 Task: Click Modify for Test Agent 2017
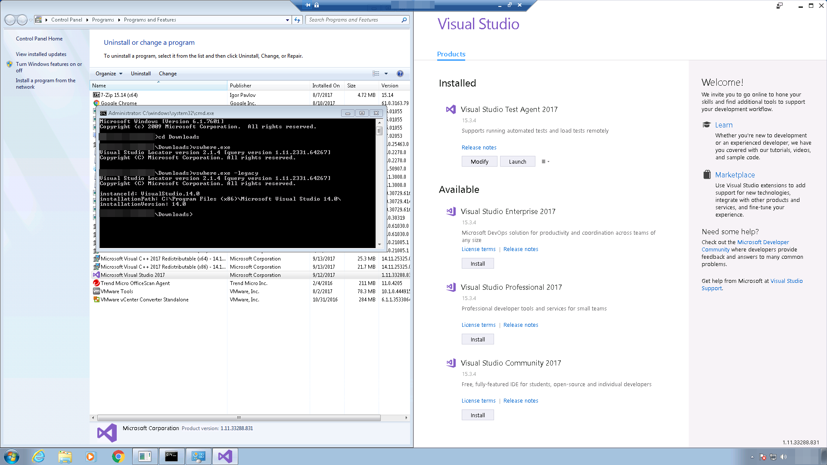point(479,161)
